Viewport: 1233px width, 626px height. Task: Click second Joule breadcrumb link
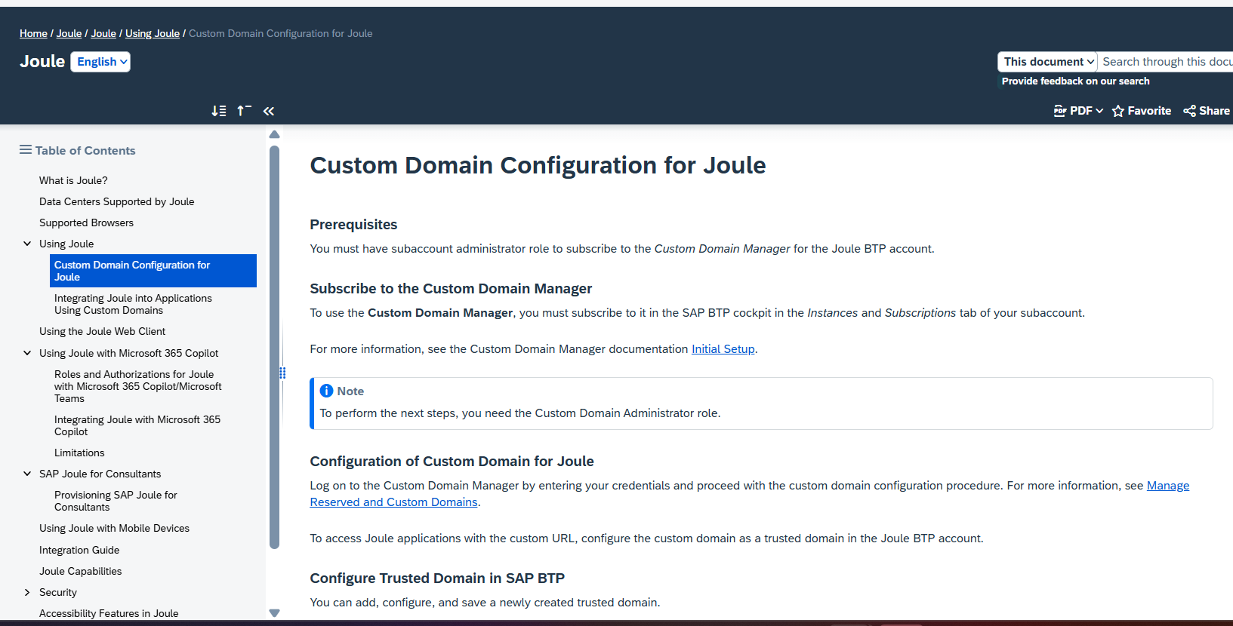(103, 33)
